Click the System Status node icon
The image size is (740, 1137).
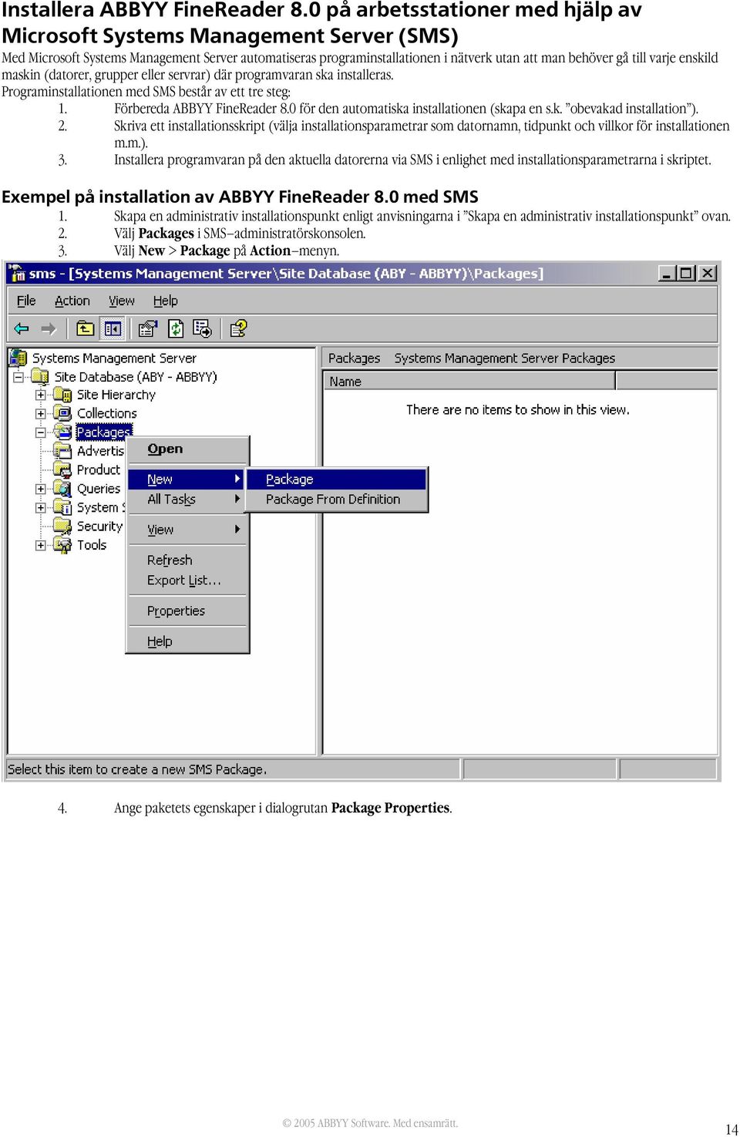click(x=63, y=507)
